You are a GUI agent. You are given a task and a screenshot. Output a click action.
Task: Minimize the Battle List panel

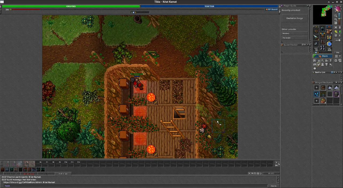(x=339, y=72)
